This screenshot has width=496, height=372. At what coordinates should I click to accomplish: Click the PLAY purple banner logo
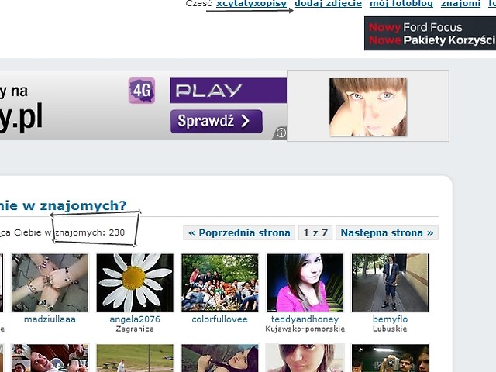228,91
